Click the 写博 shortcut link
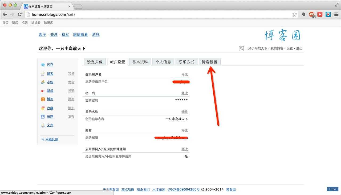Viewport: 341px width, 195px height. click(71, 74)
